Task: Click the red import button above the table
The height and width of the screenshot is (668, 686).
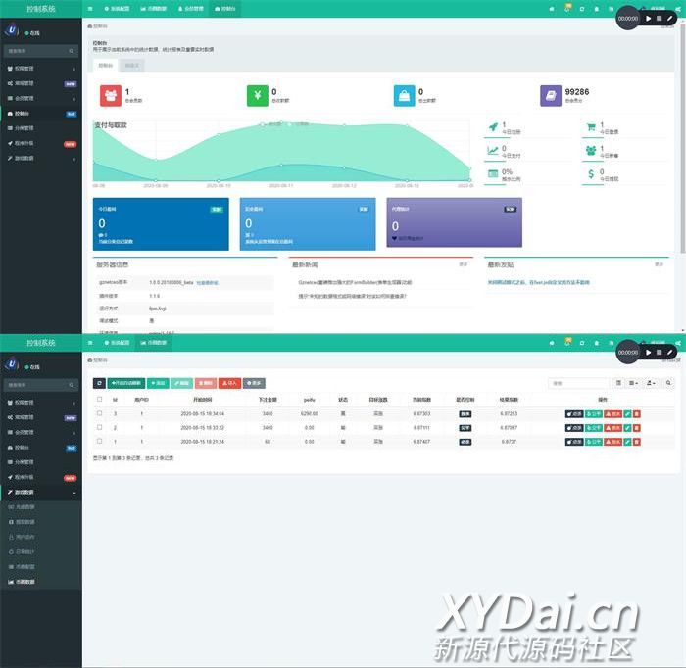Action: [229, 383]
